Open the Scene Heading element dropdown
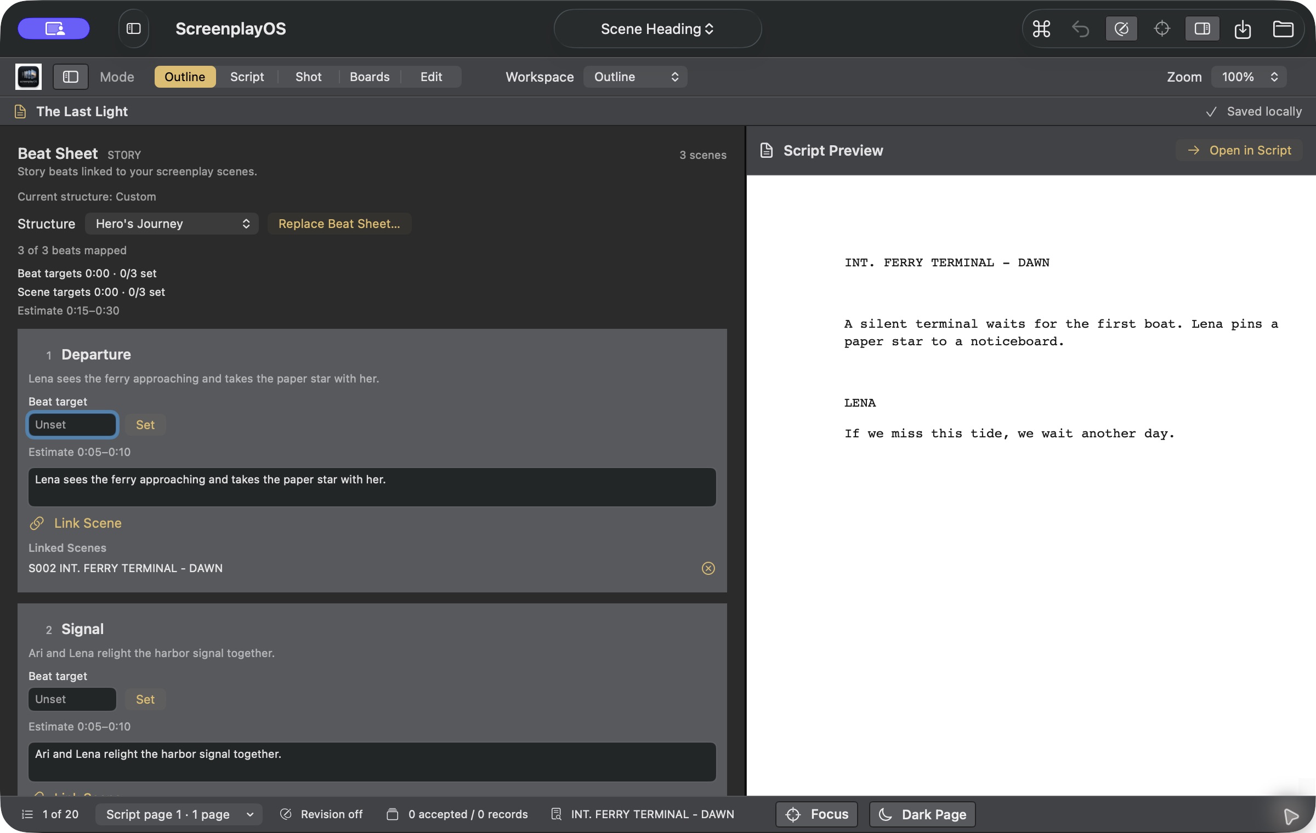 click(x=657, y=28)
